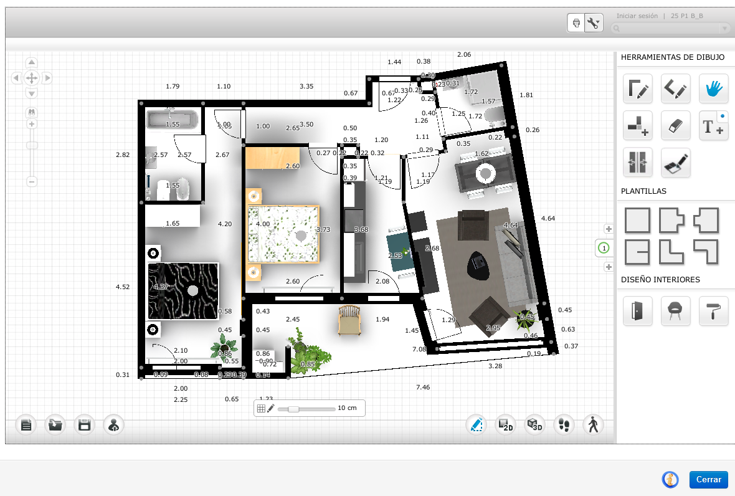
Task: Pan the view down
Action: tap(31, 93)
